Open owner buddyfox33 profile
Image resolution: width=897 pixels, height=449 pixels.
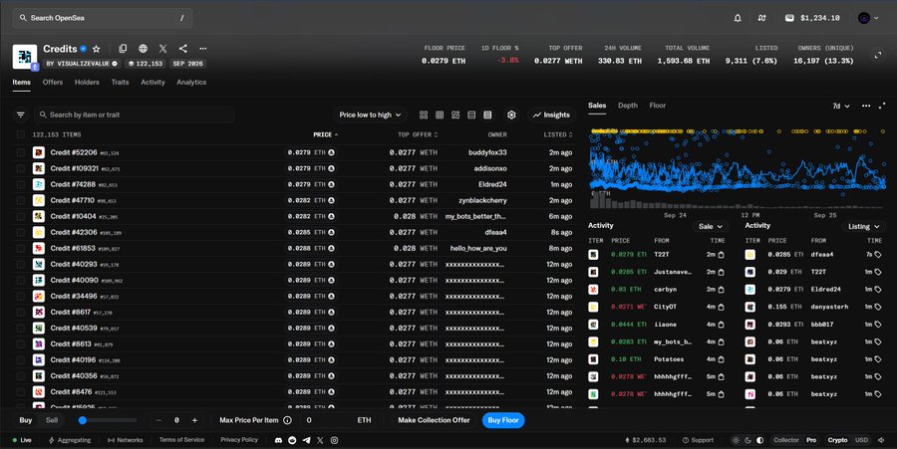487,152
